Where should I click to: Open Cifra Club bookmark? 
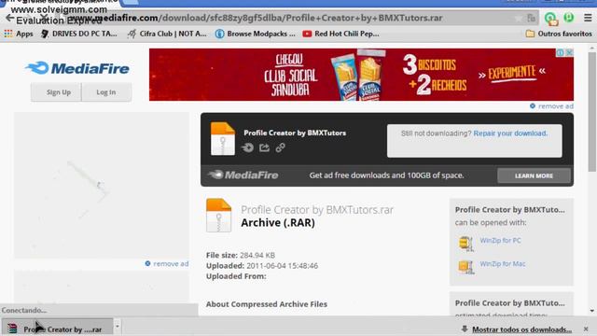point(167,34)
